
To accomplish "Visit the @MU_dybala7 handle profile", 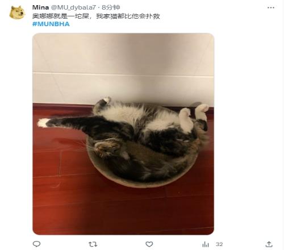I will [x=73, y=7].
